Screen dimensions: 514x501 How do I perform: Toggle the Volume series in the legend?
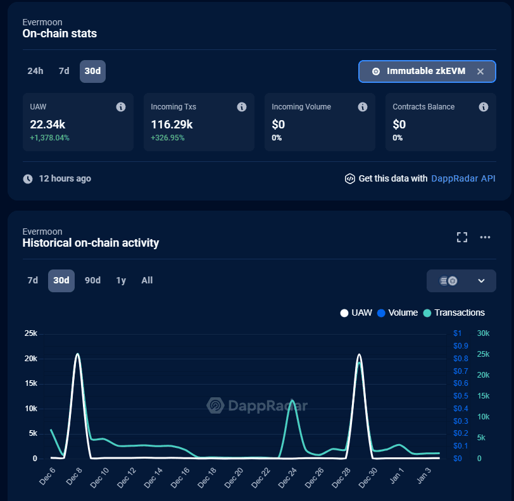pyautogui.click(x=398, y=313)
